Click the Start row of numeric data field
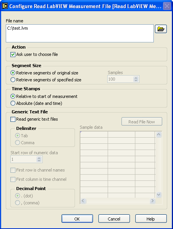 23,159
